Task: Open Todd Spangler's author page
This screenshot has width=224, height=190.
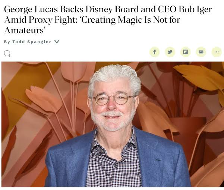Action: tap(32, 42)
